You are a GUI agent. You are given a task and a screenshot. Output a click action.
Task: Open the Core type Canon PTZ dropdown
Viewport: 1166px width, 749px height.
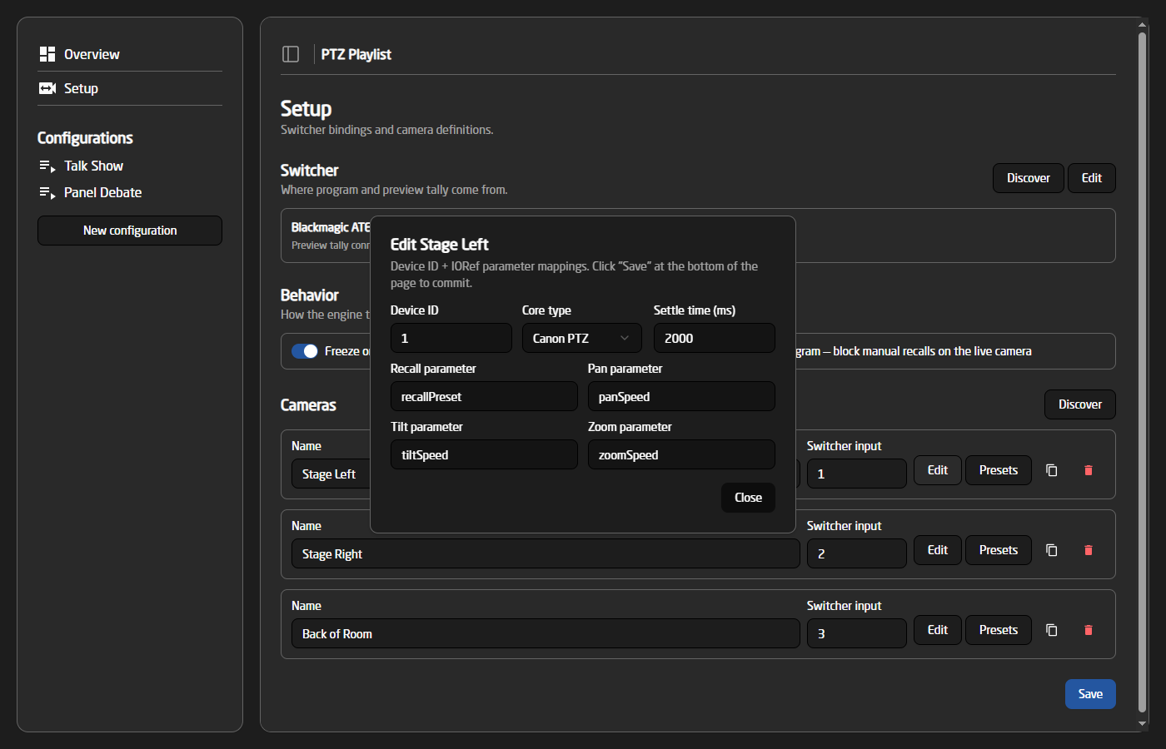pyautogui.click(x=581, y=338)
